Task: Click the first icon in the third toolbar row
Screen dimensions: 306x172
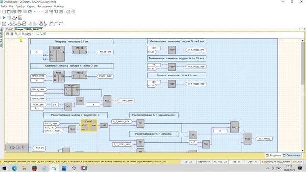Action: [4, 24]
